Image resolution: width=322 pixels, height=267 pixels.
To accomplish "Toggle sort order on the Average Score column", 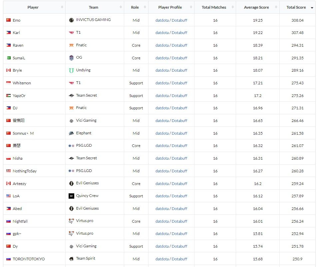I will (275, 7).
